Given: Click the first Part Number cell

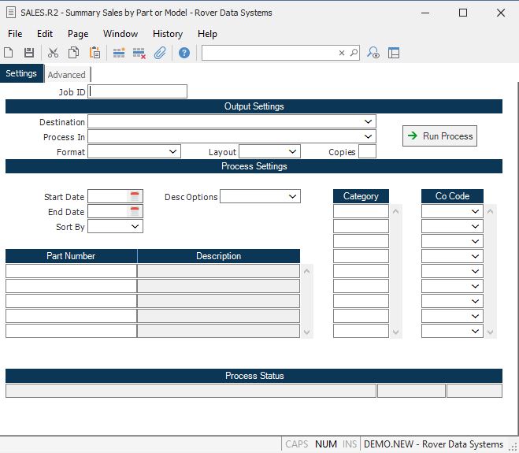Looking at the screenshot, I should (71, 271).
